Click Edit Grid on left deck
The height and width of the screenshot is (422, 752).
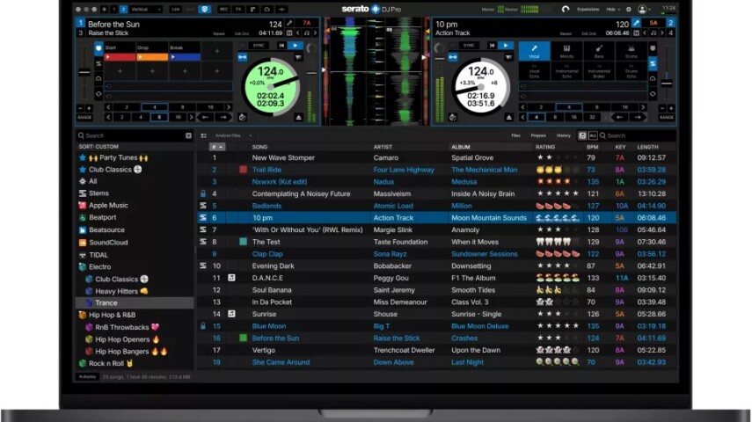[242, 33]
